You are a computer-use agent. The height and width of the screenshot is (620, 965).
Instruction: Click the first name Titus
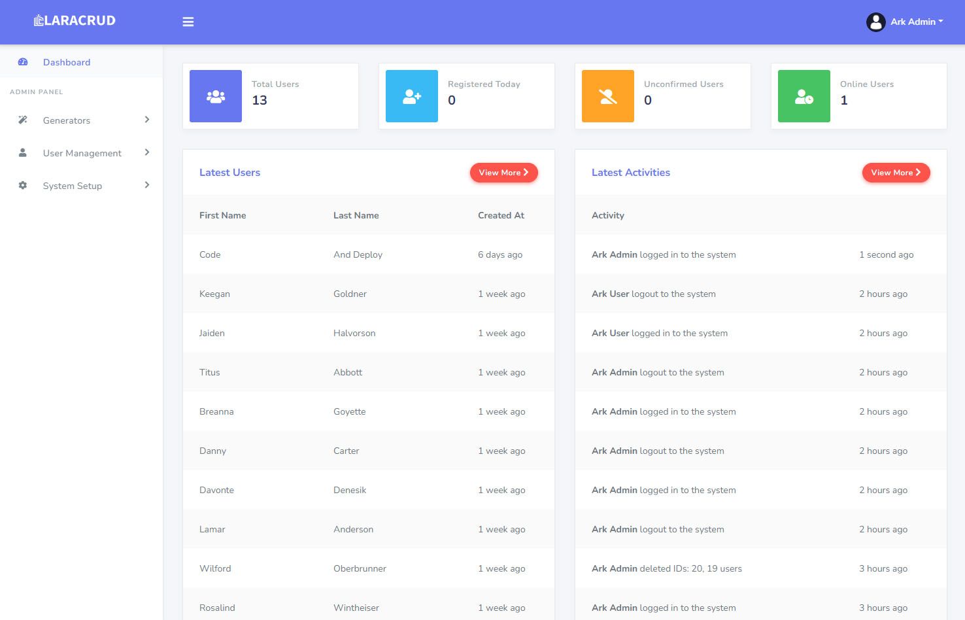[210, 372]
